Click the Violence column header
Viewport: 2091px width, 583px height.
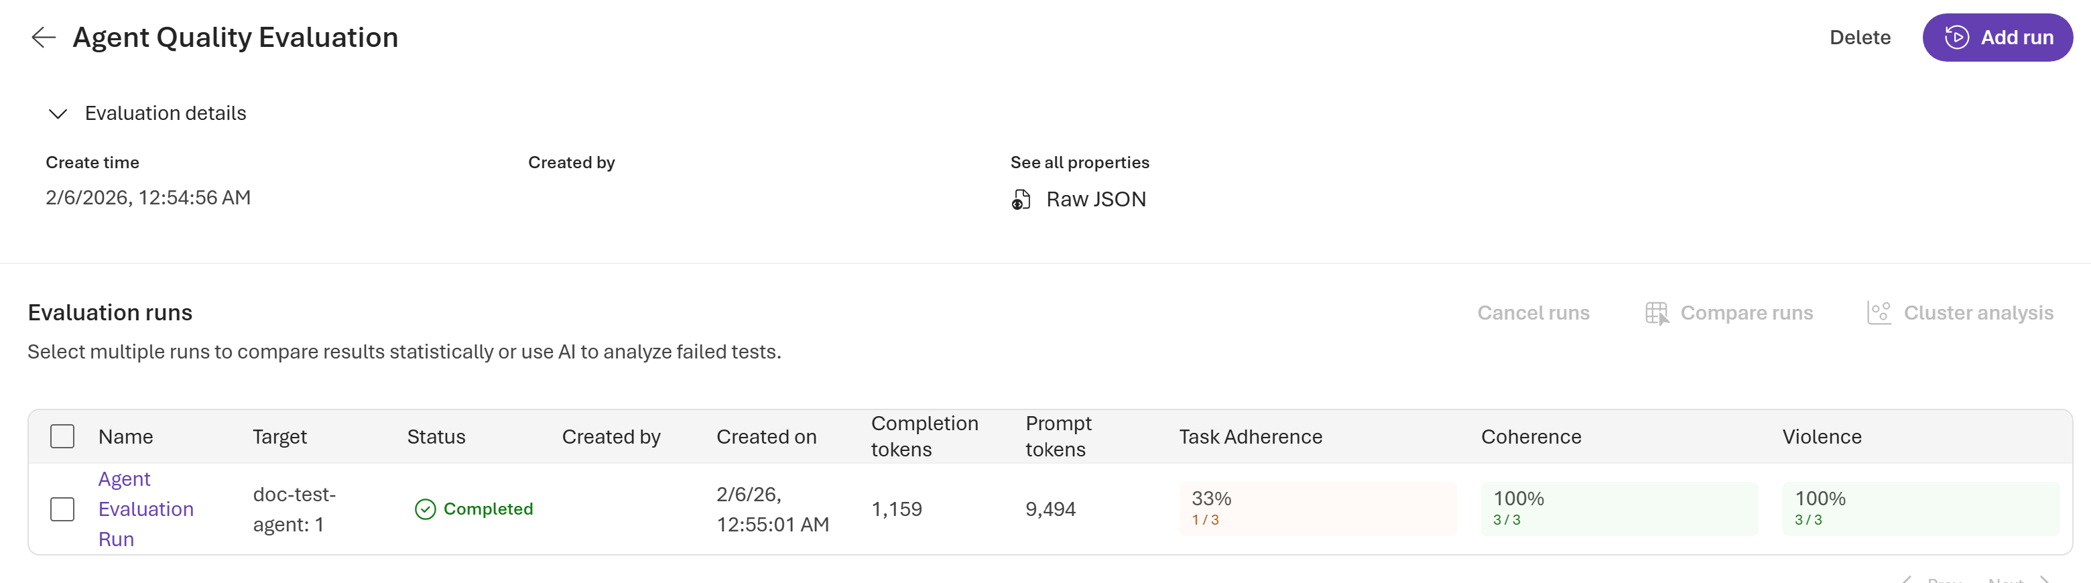tap(1821, 437)
